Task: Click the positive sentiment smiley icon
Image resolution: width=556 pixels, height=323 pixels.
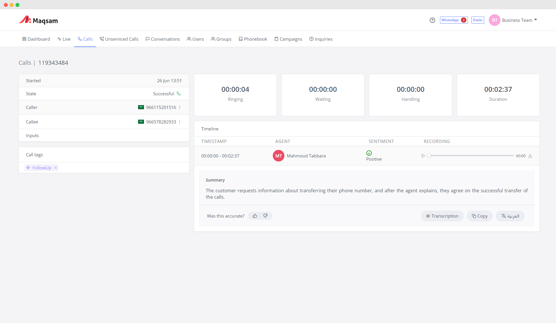Action: 368,153
